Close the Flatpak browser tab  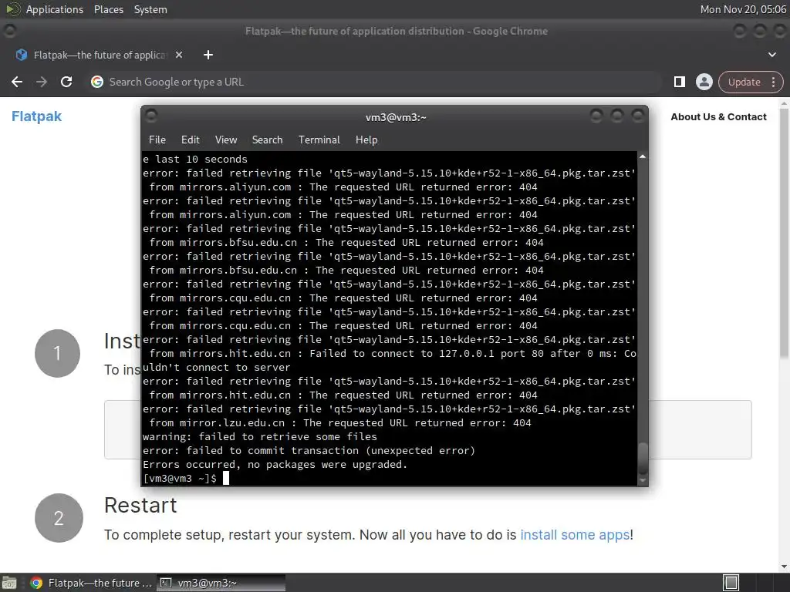pos(179,55)
